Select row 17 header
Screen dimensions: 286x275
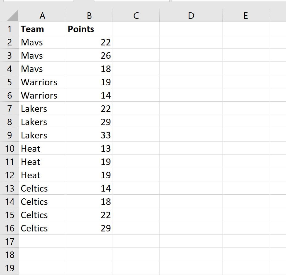10,241
